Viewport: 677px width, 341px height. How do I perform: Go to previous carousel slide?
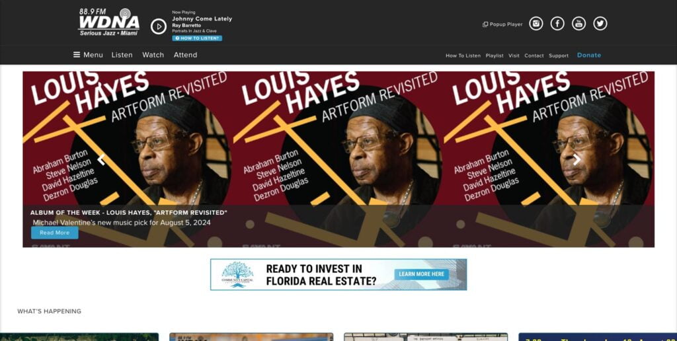point(101,160)
